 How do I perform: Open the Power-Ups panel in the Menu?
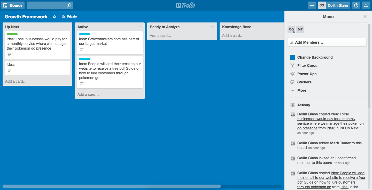(308, 74)
